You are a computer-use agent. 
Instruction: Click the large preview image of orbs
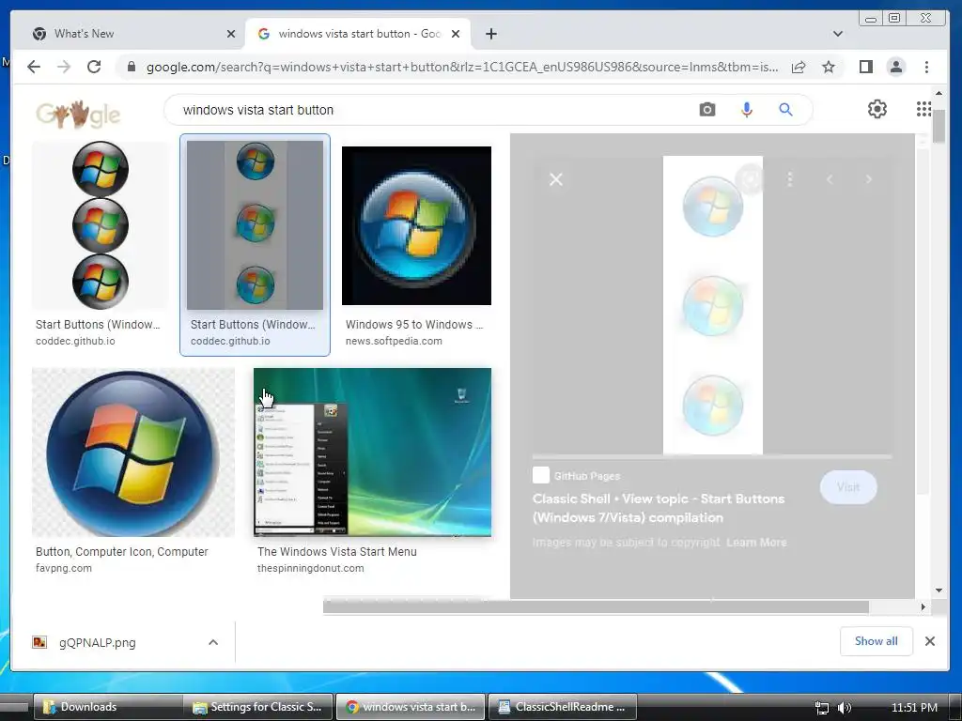[x=713, y=305]
